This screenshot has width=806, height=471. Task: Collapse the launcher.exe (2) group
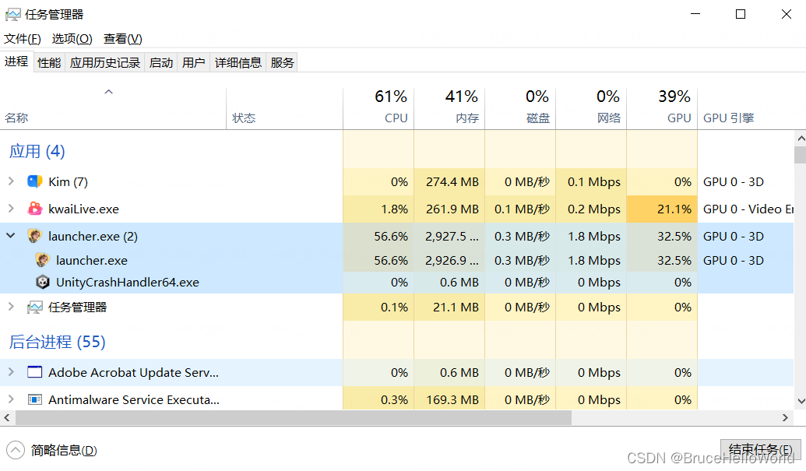(11, 235)
